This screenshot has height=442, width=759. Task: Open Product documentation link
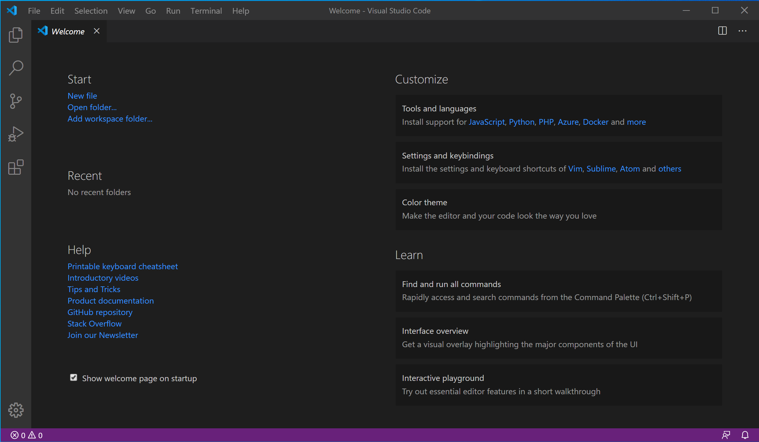[x=111, y=301]
